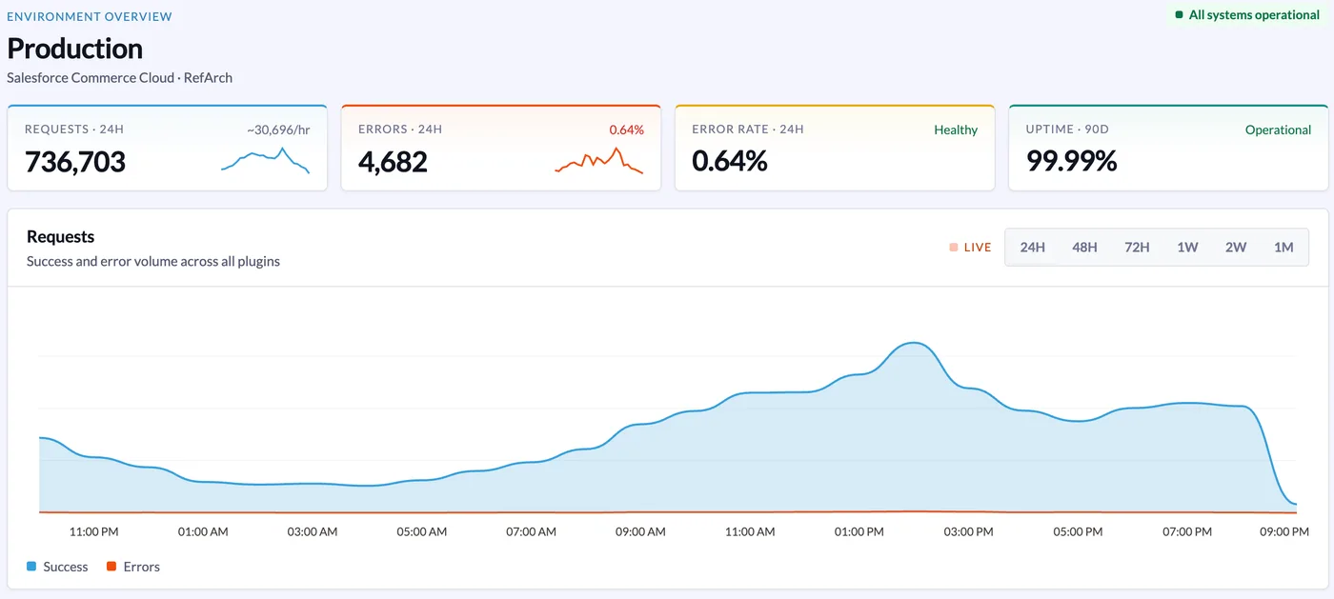Select the 48H time range
This screenshot has height=599, width=1334.
pyautogui.click(x=1084, y=247)
